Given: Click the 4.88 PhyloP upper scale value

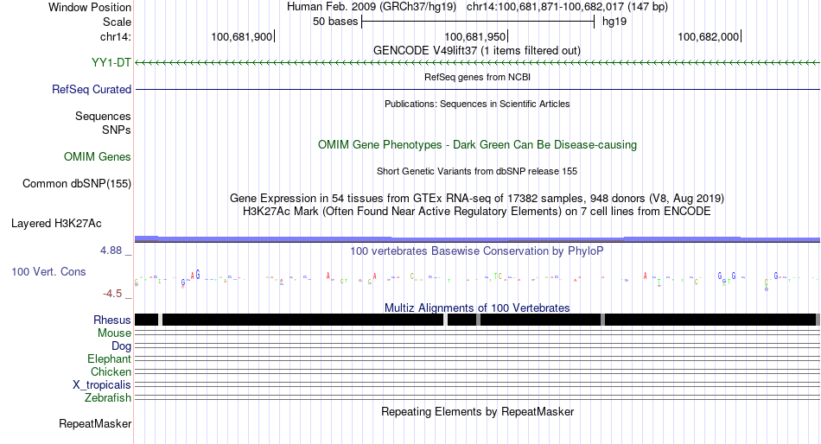Looking at the screenshot, I should tap(111, 251).
